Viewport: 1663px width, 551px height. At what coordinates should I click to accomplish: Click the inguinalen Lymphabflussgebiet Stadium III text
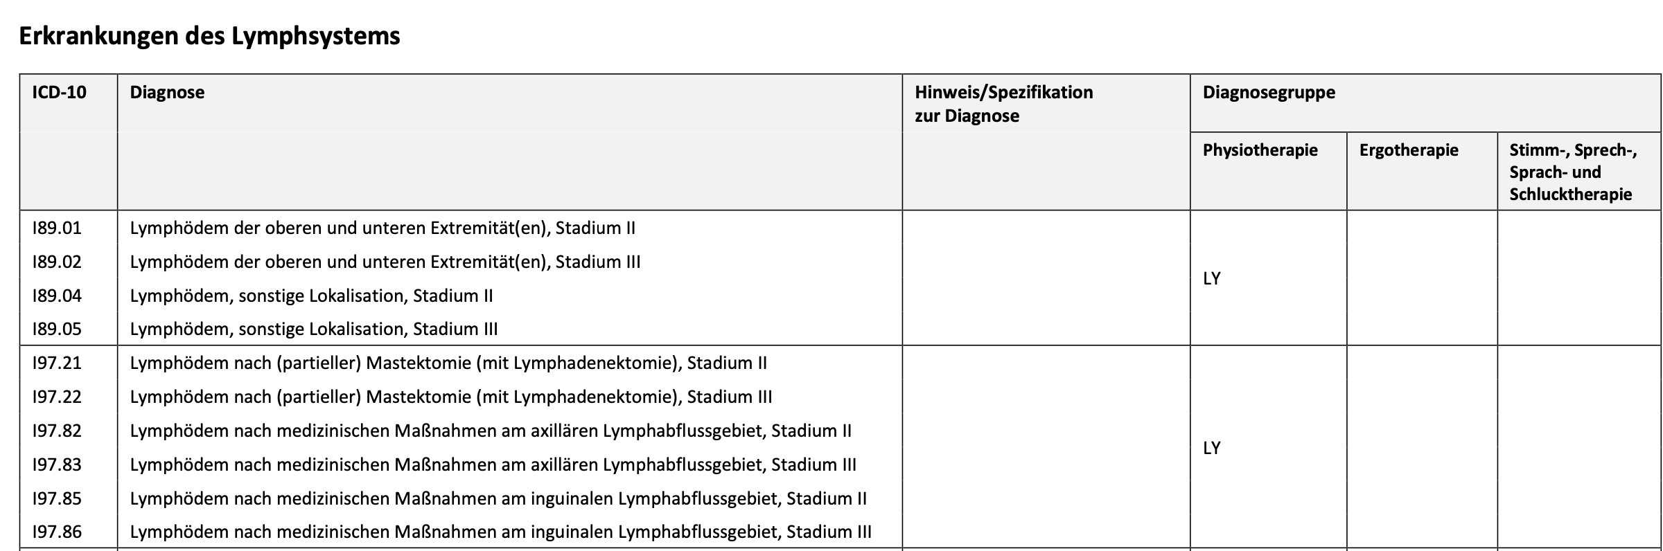pos(500,532)
